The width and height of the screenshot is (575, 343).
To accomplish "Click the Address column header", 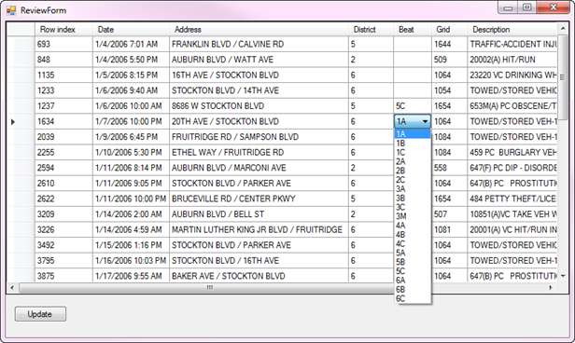I will (x=259, y=29).
